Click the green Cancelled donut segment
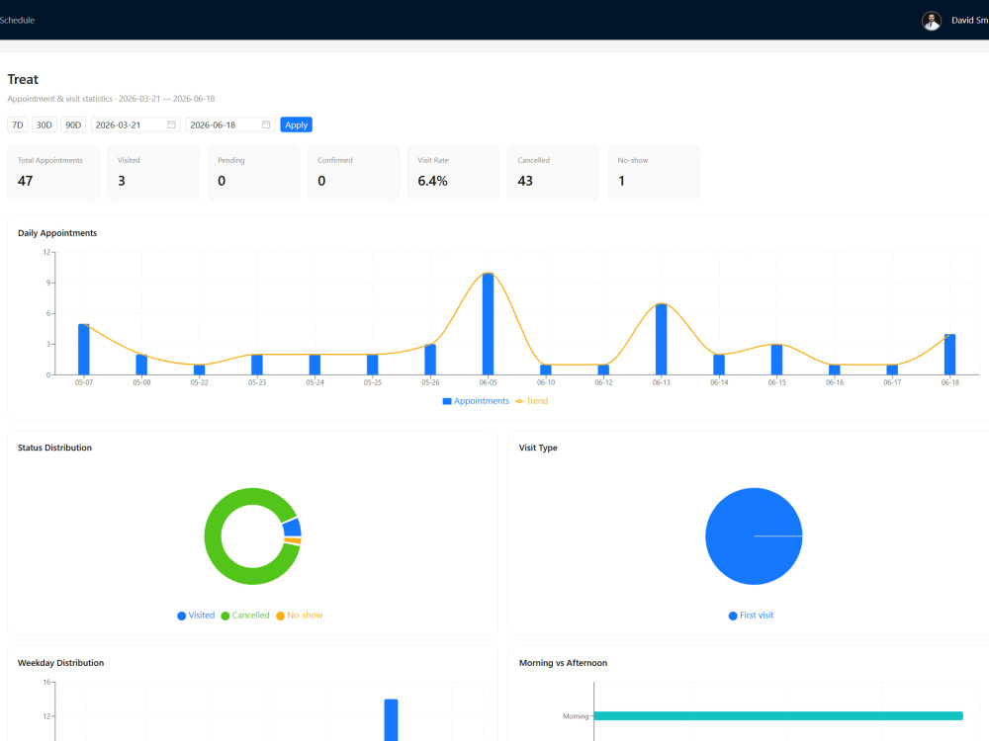Screen dimensions: 989x741 pos(214,536)
